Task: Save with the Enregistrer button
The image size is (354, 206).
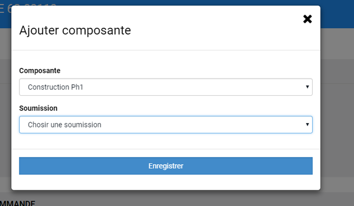Action: coord(166,166)
